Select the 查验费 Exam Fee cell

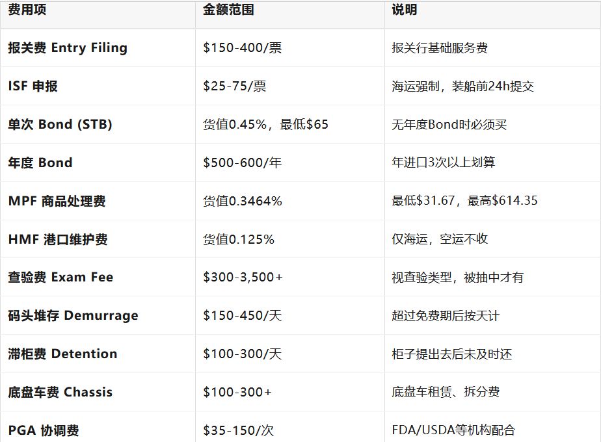(x=60, y=278)
